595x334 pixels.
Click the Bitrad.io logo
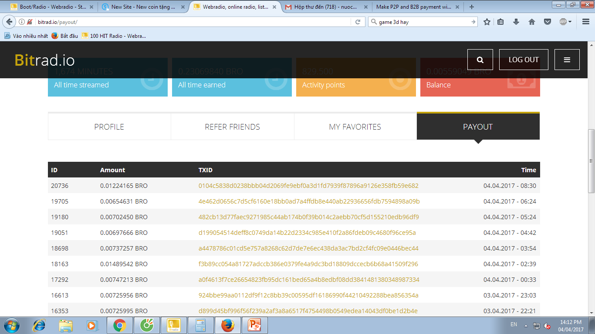44,60
